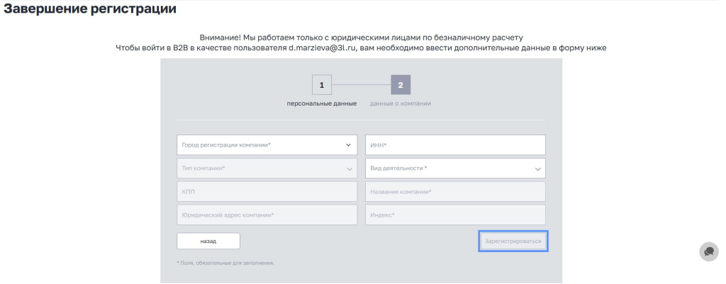726x284 pixels.
Task: Click the 'назад' button
Action: point(208,241)
